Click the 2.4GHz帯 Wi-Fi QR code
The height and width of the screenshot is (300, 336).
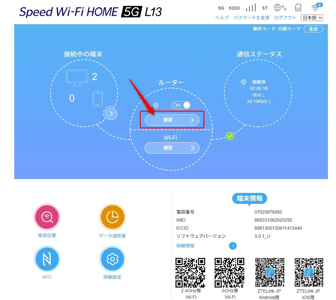pos(190,273)
